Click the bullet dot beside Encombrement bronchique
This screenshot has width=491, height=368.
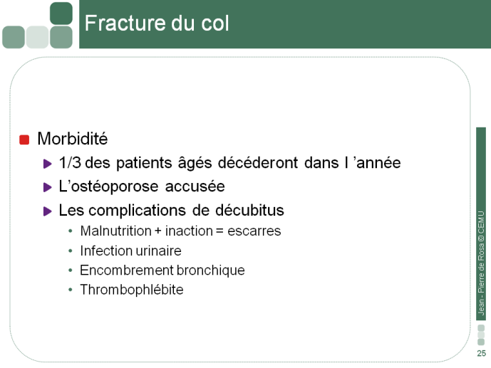point(70,270)
